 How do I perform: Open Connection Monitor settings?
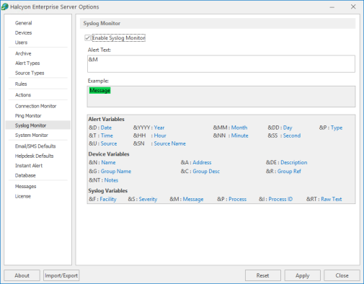[35, 106]
